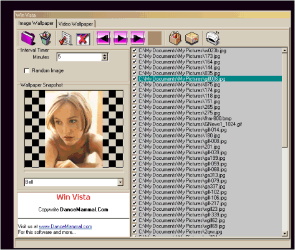Screen dimensions: 295x250
Task: Enable the Random Image checkbox
Action: [x=27, y=71]
